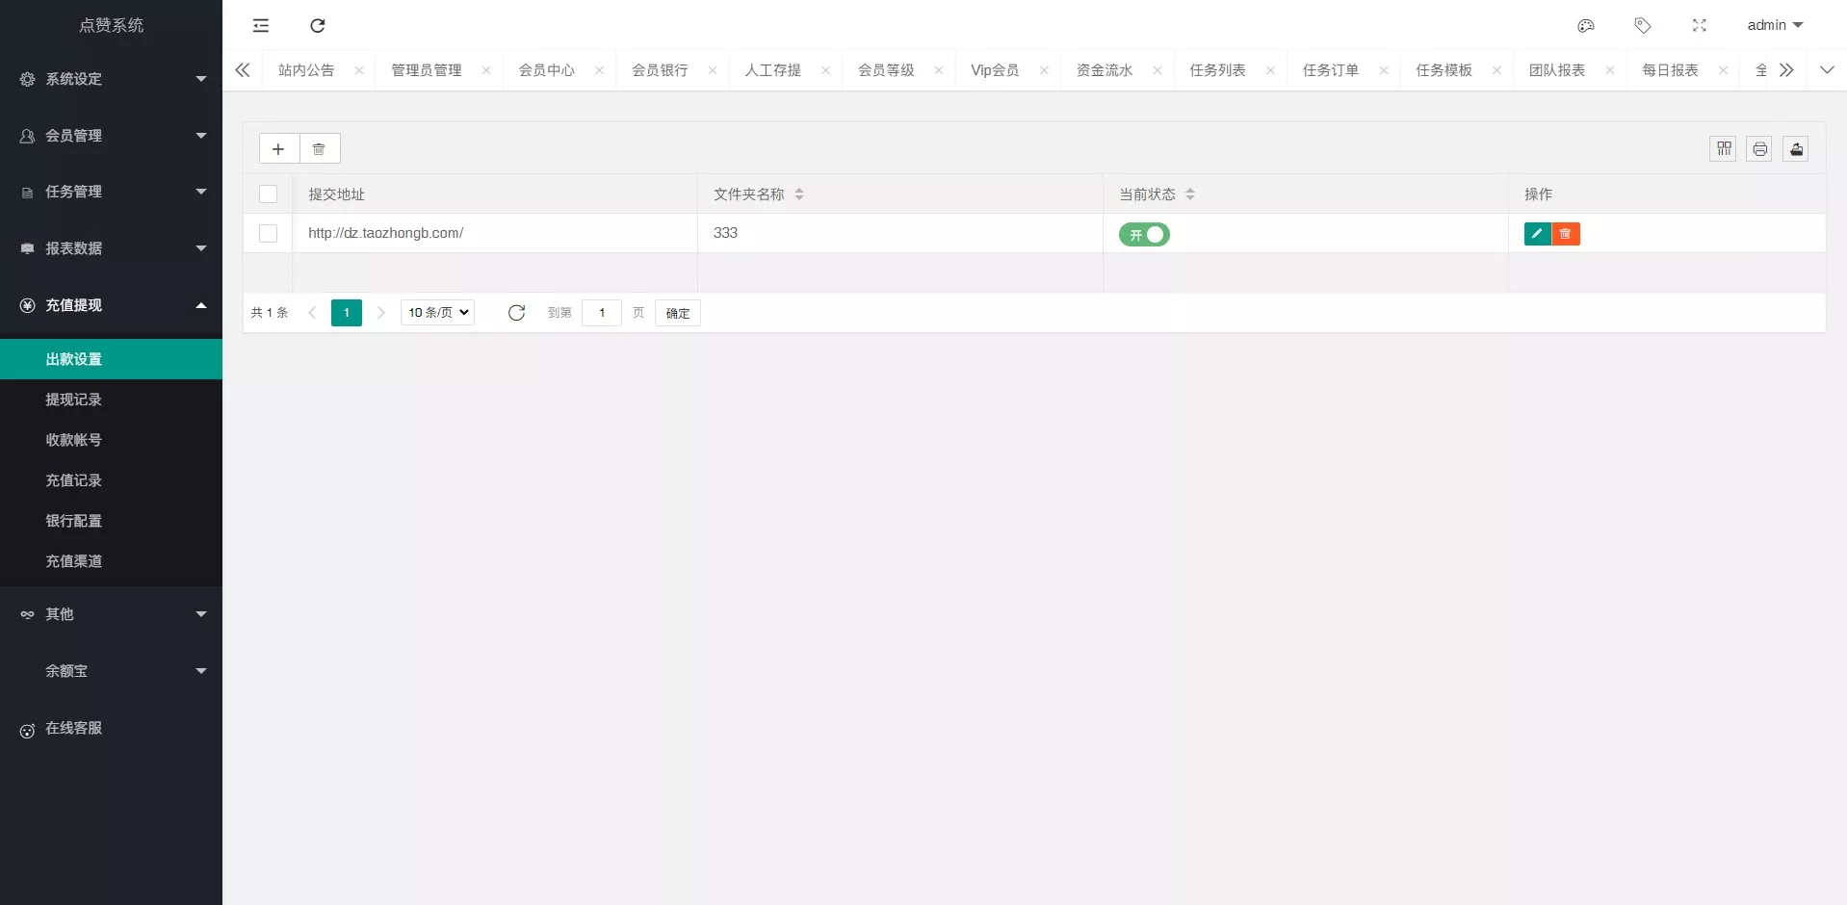Edit the taozhongb row with pencil icon
Image resolution: width=1847 pixels, height=905 pixels.
(1537, 234)
